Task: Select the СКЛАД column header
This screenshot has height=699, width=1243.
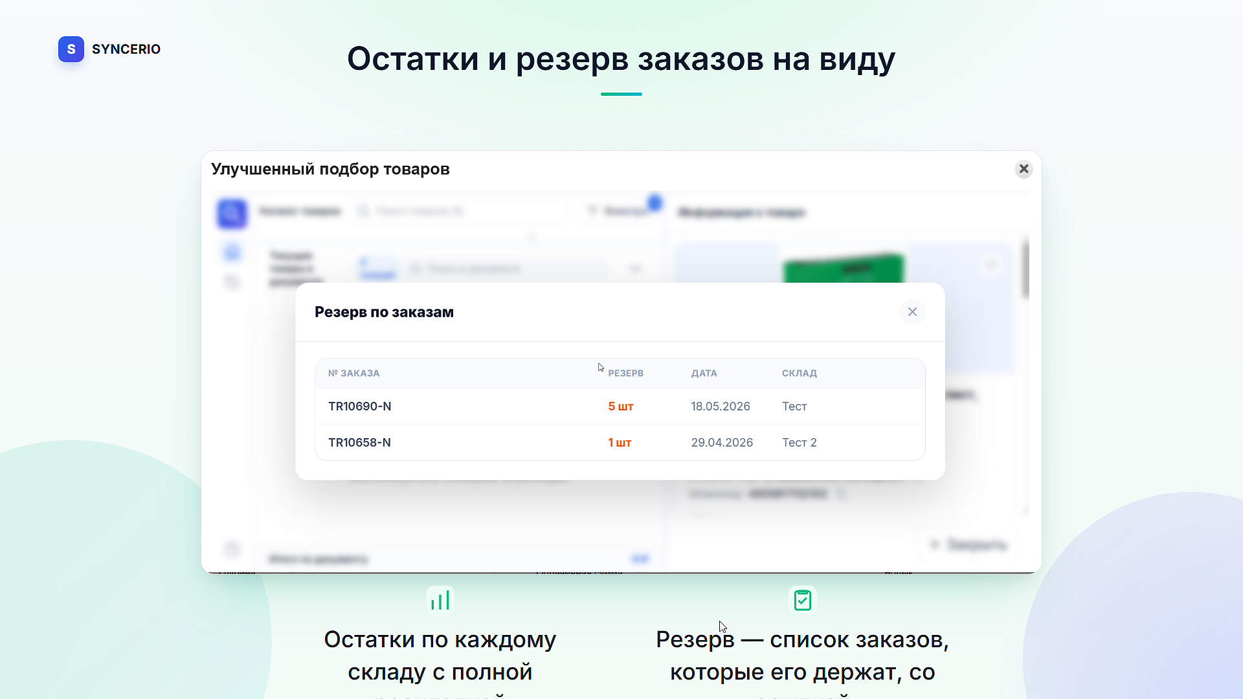Action: (799, 373)
